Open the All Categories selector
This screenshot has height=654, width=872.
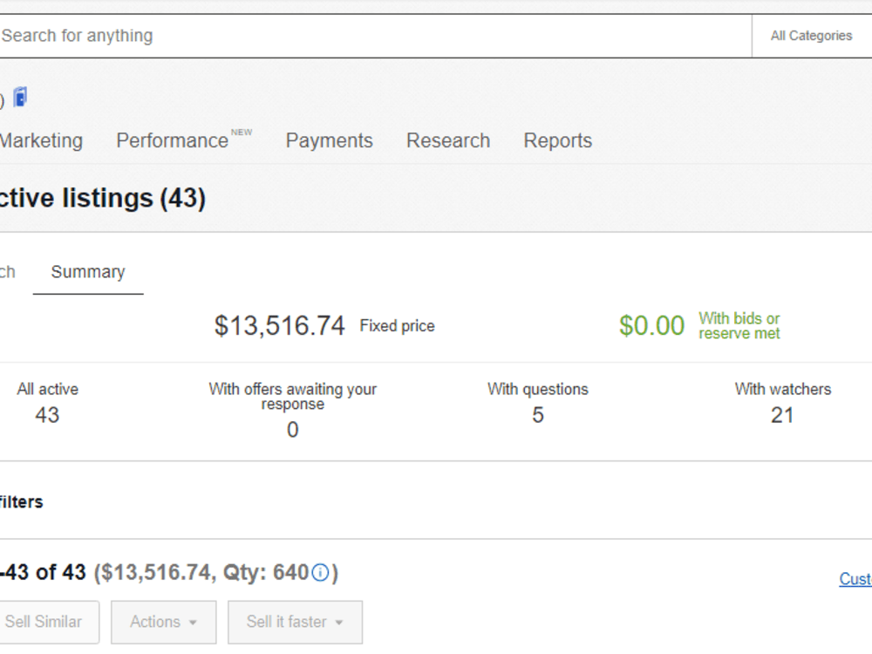tap(811, 36)
